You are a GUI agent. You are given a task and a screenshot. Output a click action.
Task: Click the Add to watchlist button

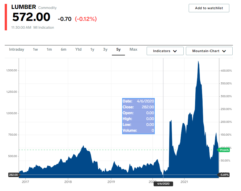(x=209, y=8)
